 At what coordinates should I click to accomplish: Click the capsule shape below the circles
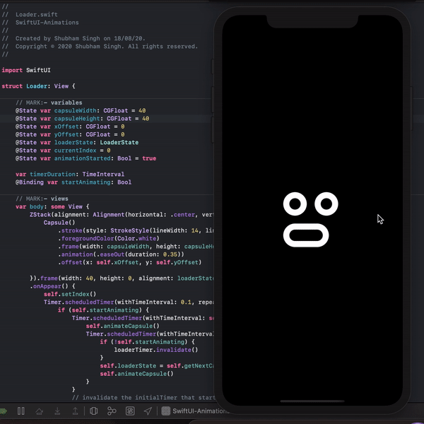click(306, 235)
